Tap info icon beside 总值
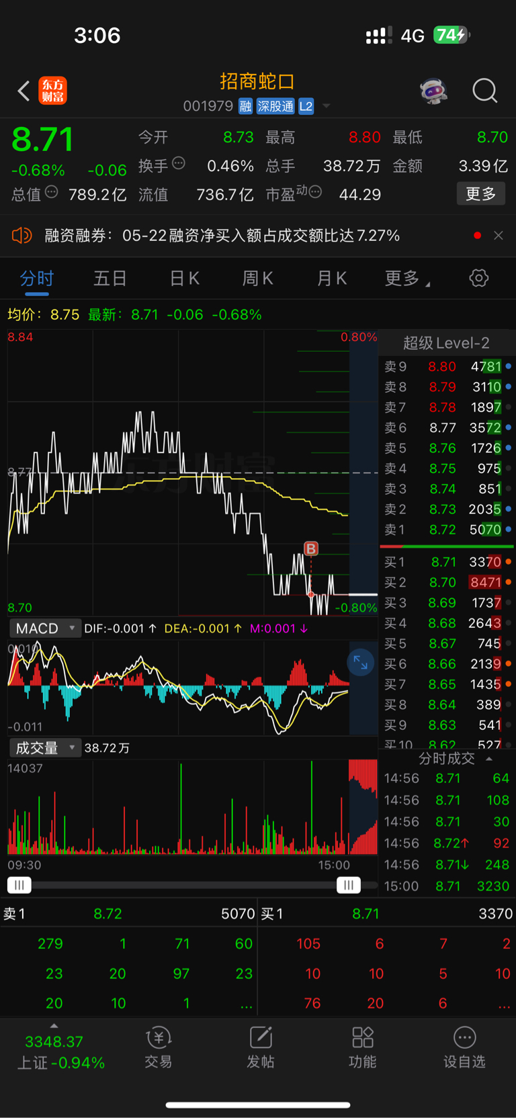The height and width of the screenshot is (1118, 516). pyautogui.click(x=51, y=193)
